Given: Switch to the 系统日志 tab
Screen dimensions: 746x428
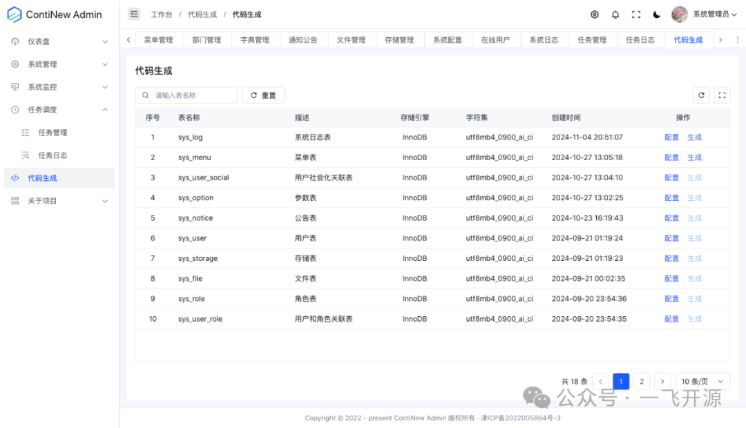Looking at the screenshot, I should (x=544, y=39).
